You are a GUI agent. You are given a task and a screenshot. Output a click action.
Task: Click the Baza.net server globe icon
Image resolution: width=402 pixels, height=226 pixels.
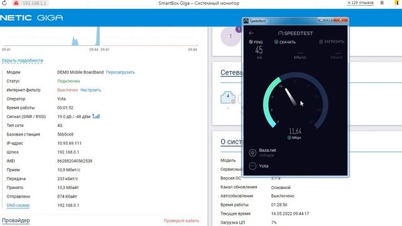pyautogui.click(x=253, y=153)
